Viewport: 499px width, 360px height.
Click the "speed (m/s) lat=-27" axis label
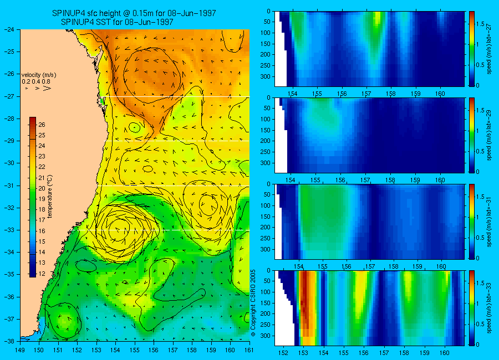(x=489, y=49)
